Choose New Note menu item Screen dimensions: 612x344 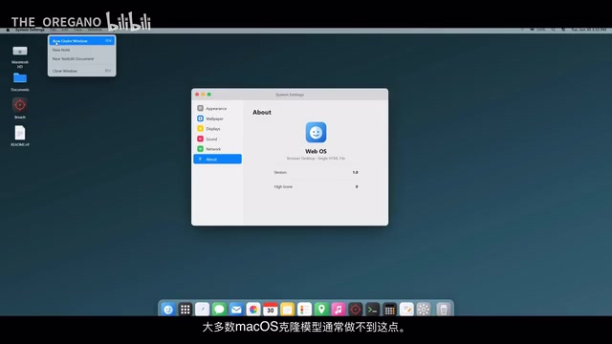coord(82,50)
